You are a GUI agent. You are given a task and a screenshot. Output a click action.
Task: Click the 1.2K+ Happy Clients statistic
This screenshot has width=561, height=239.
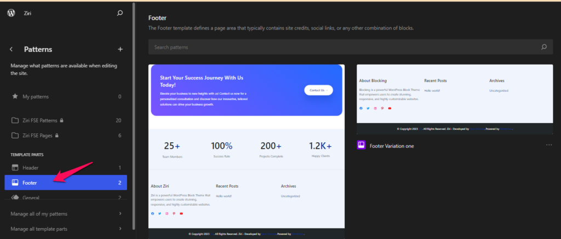(x=320, y=149)
